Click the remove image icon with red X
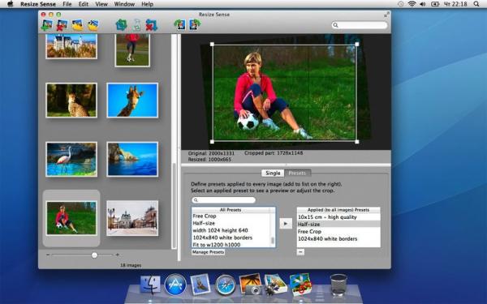 point(62,25)
